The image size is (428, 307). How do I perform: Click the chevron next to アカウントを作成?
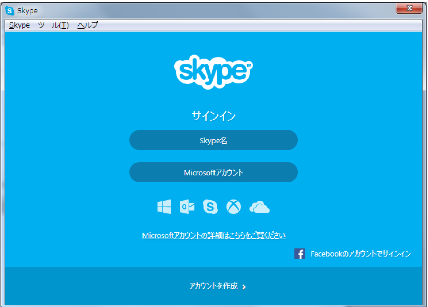tap(244, 287)
